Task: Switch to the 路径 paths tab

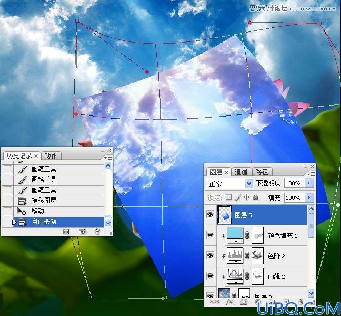Action: (x=262, y=172)
